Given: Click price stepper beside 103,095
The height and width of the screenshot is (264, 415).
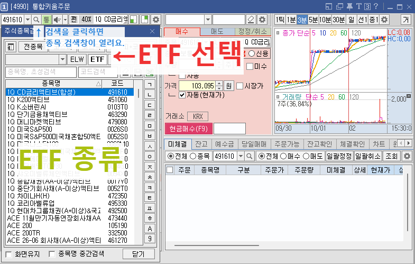Looking at the screenshot, I should click(x=219, y=86).
